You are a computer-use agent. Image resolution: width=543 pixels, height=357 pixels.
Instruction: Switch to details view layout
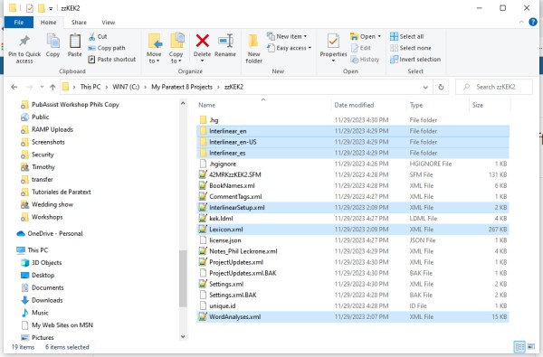[x=519, y=346]
